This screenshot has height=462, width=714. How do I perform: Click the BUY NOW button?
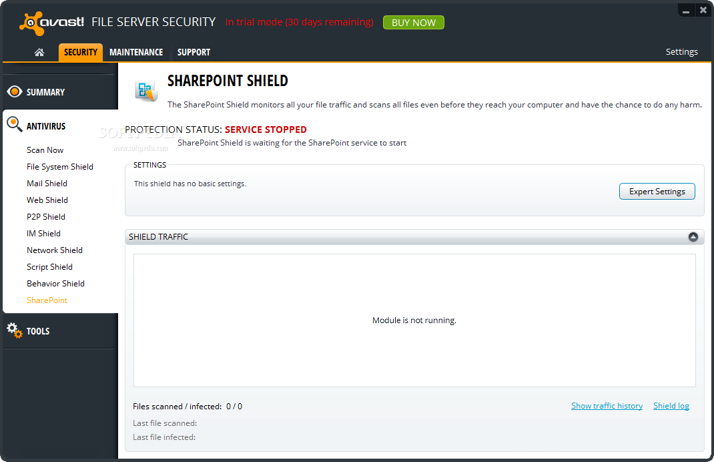tap(414, 22)
